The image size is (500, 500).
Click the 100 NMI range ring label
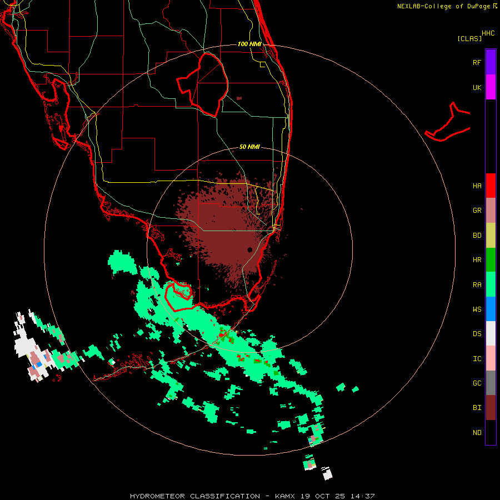pos(249,44)
